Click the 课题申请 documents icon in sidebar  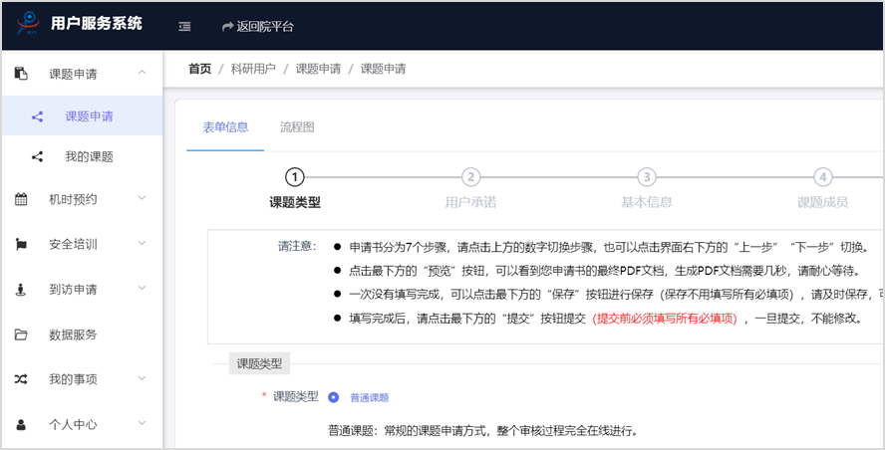[21, 73]
